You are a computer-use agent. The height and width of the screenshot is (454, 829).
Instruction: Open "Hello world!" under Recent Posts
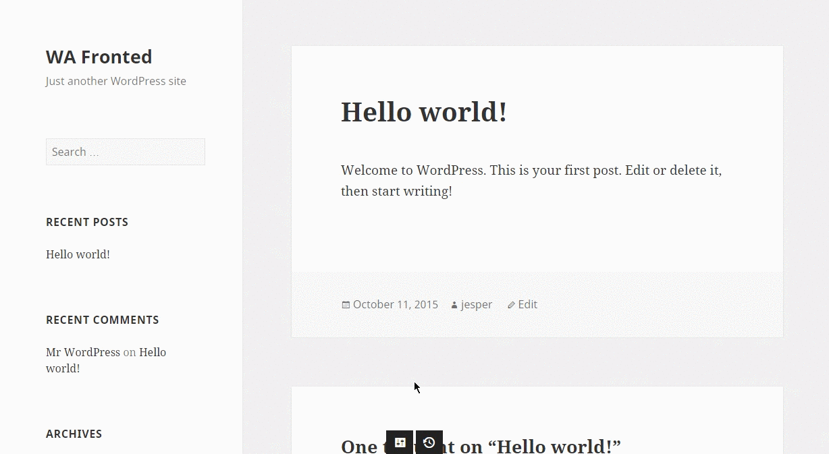pos(78,254)
